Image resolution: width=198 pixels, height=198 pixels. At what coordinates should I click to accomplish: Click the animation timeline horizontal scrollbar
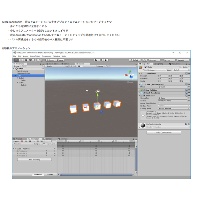click(96, 175)
